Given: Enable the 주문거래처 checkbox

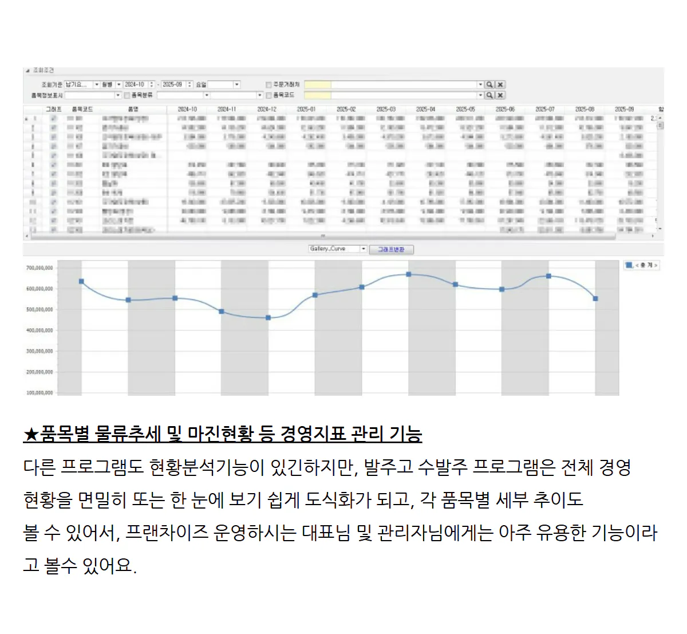Looking at the screenshot, I should click(x=268, y=84).
